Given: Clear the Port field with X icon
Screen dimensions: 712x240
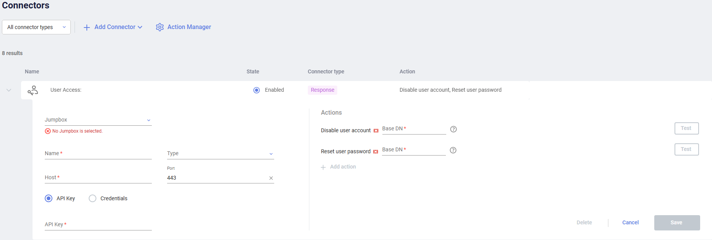Looking at the screenshot, I should tap(271, 178).
